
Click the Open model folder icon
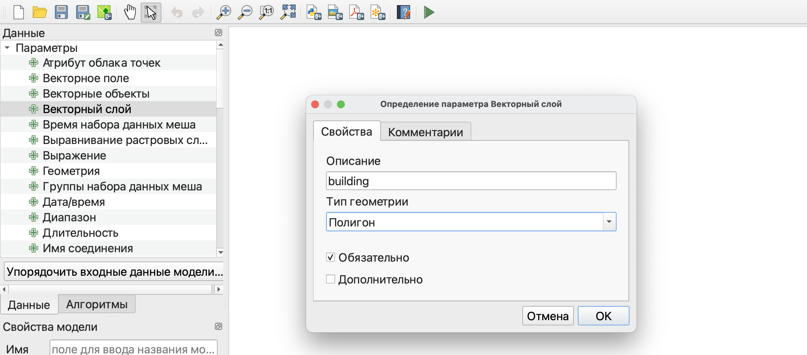(40, 13)
